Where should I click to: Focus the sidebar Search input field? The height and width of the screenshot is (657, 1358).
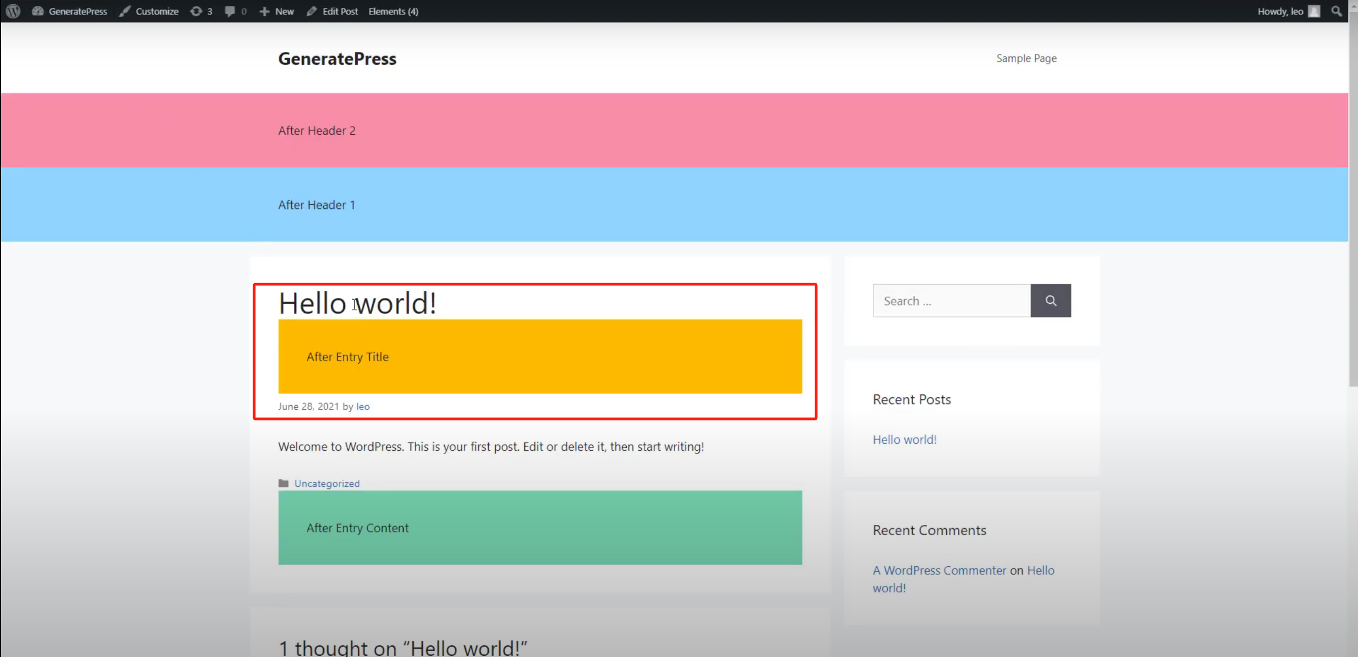[952, 301]
